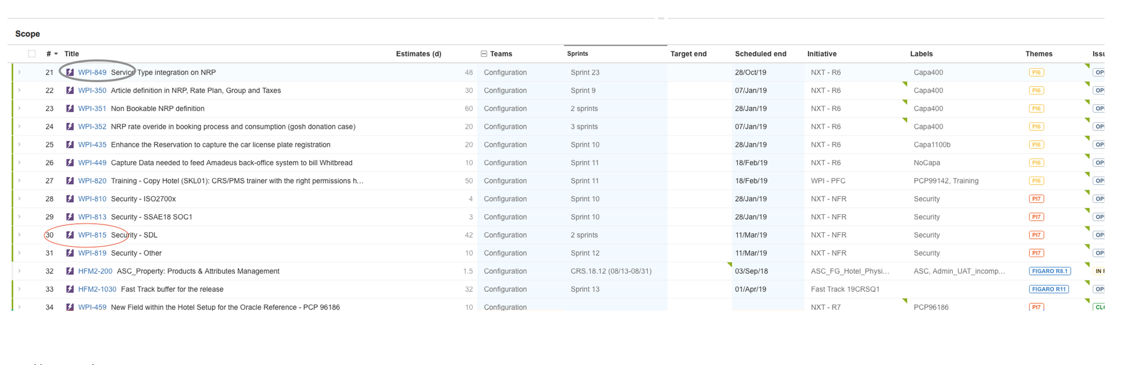This screenshot has height=365, width=1139.
Task: Open issue WPI-849
Action: [x=92, y=72]
